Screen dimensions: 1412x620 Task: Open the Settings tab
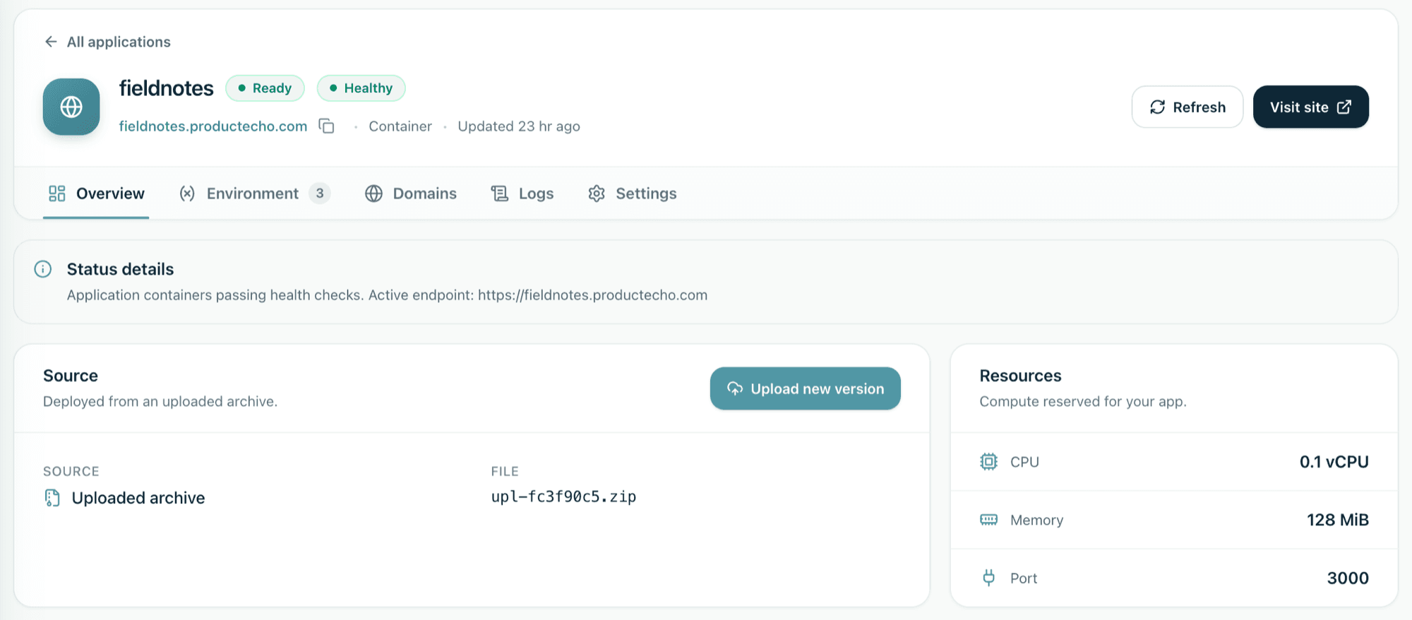(x=633, y=193)
